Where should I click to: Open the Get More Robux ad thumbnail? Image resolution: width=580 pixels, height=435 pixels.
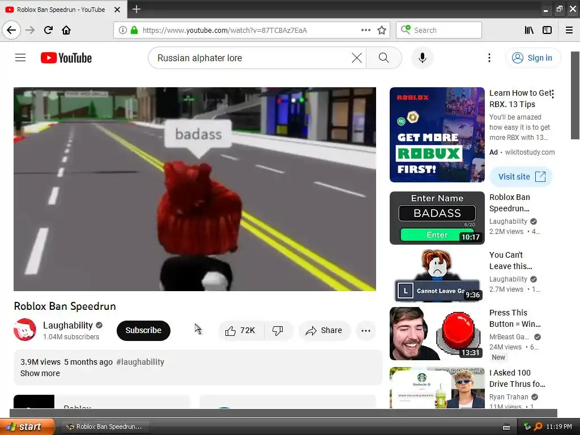(437, 135)
